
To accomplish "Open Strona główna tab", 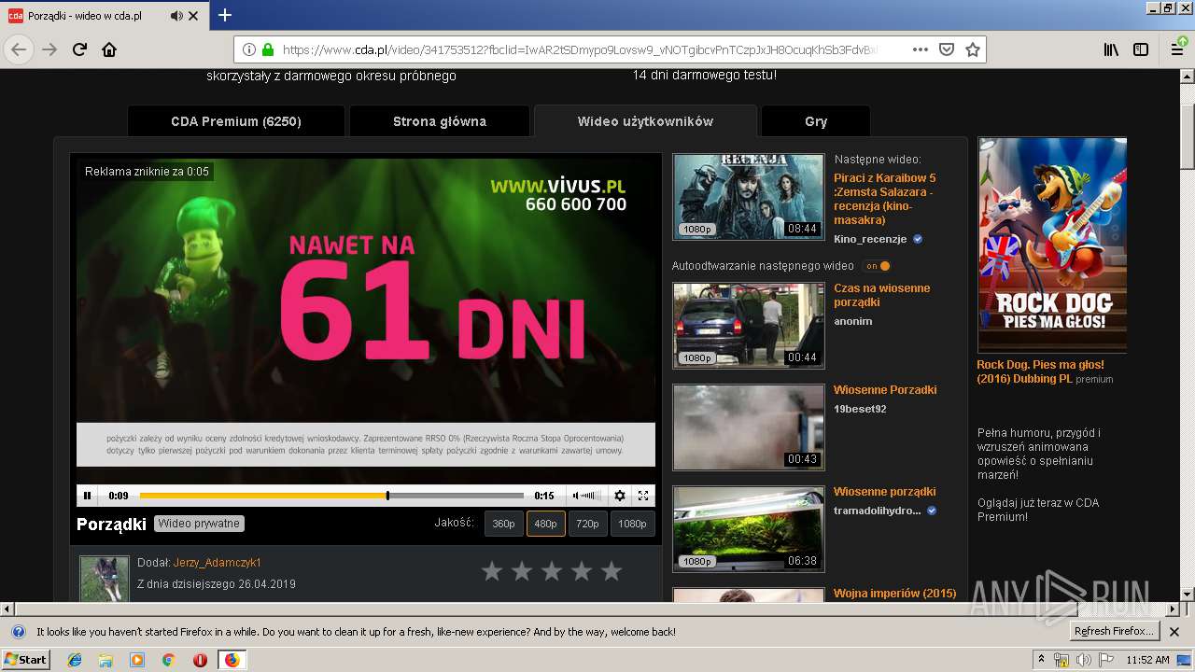I will (x=439, y=121).
